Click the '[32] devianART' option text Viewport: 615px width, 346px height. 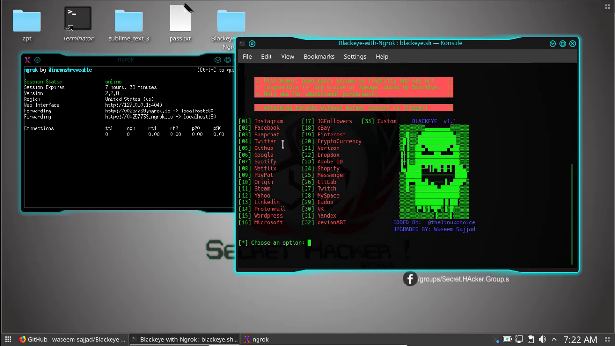[324, 222]
